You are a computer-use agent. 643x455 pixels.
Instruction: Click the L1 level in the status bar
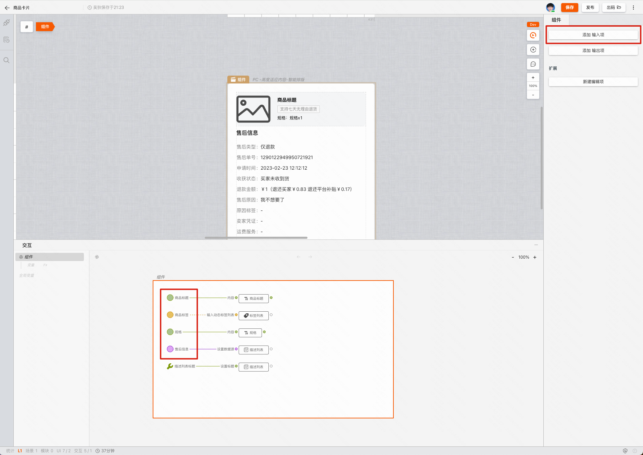[x=20, y=451]
